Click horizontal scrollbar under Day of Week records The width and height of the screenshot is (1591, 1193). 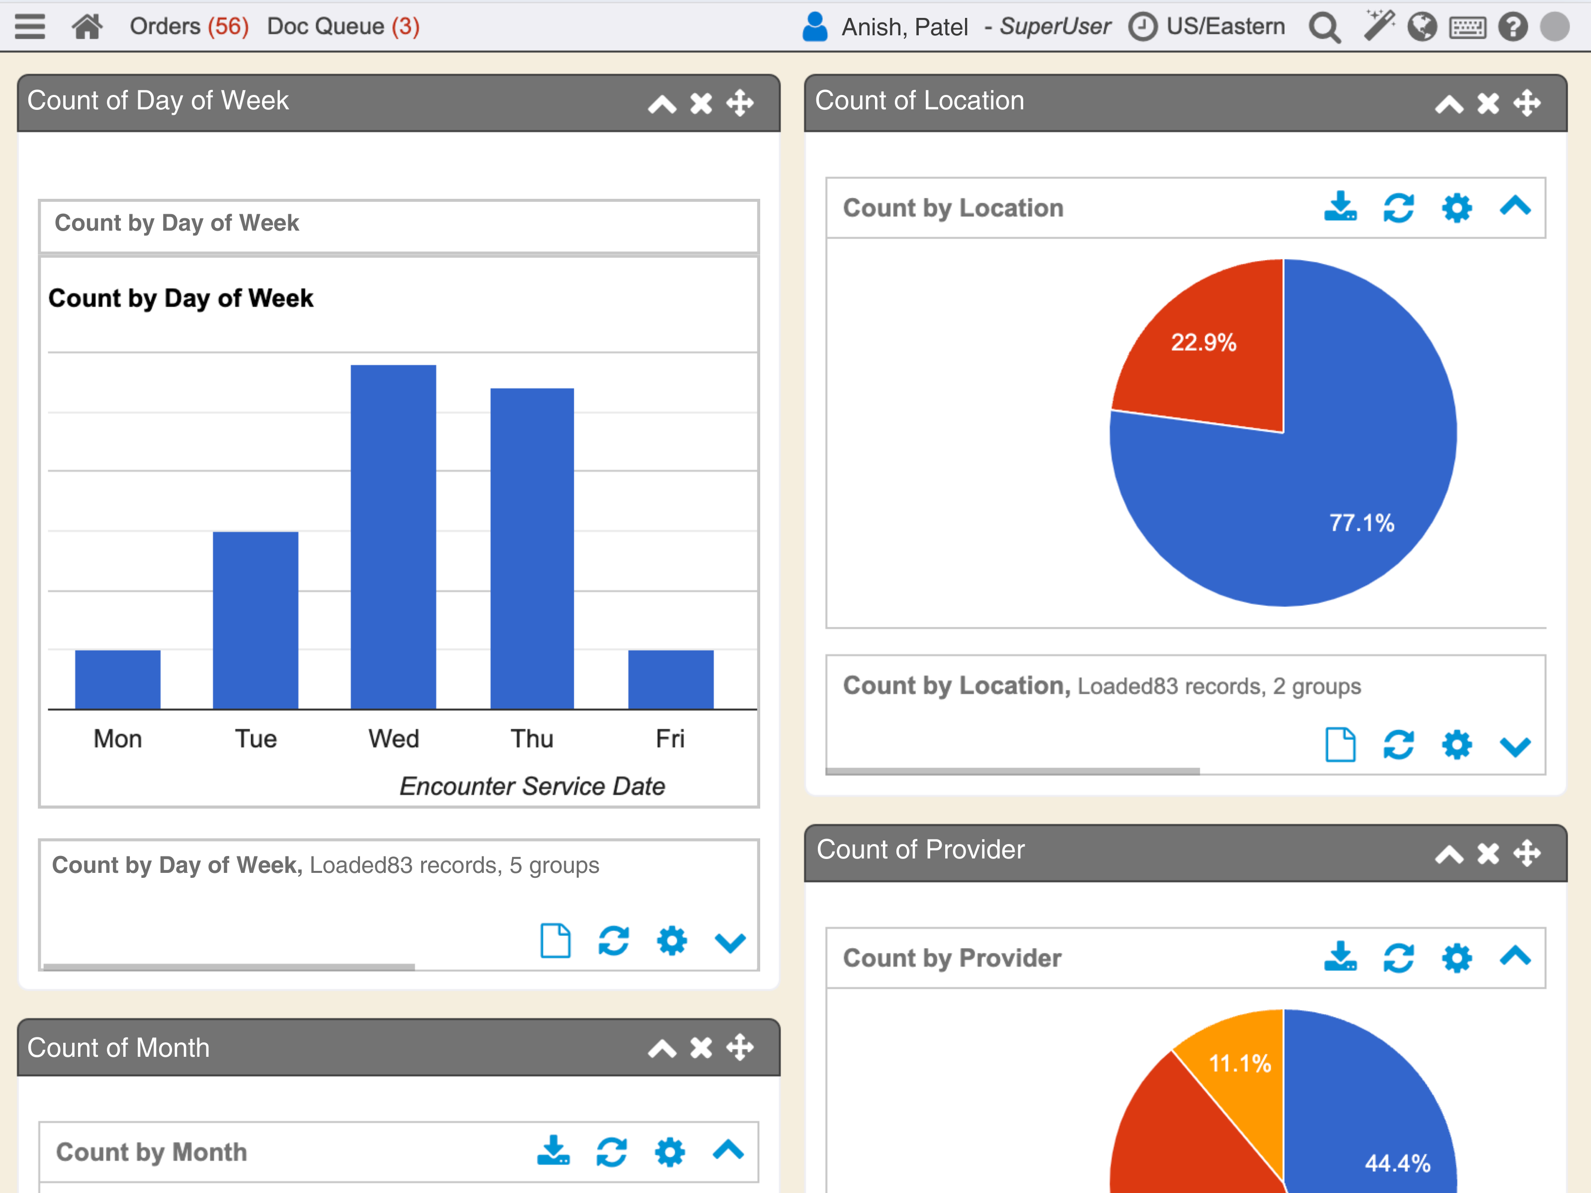pyautogui.click(x=229, y=966)
